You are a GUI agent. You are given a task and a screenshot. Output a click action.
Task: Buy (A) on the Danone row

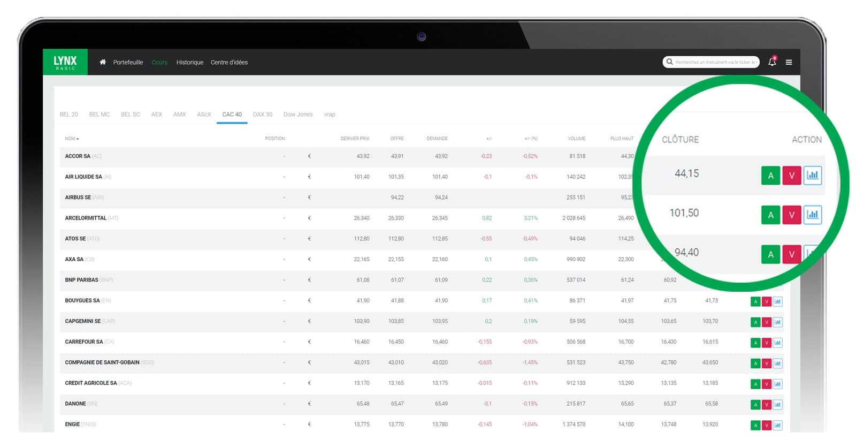tap(755, 405)
